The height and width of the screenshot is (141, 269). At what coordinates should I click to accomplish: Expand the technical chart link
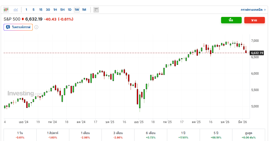point(253,10)
